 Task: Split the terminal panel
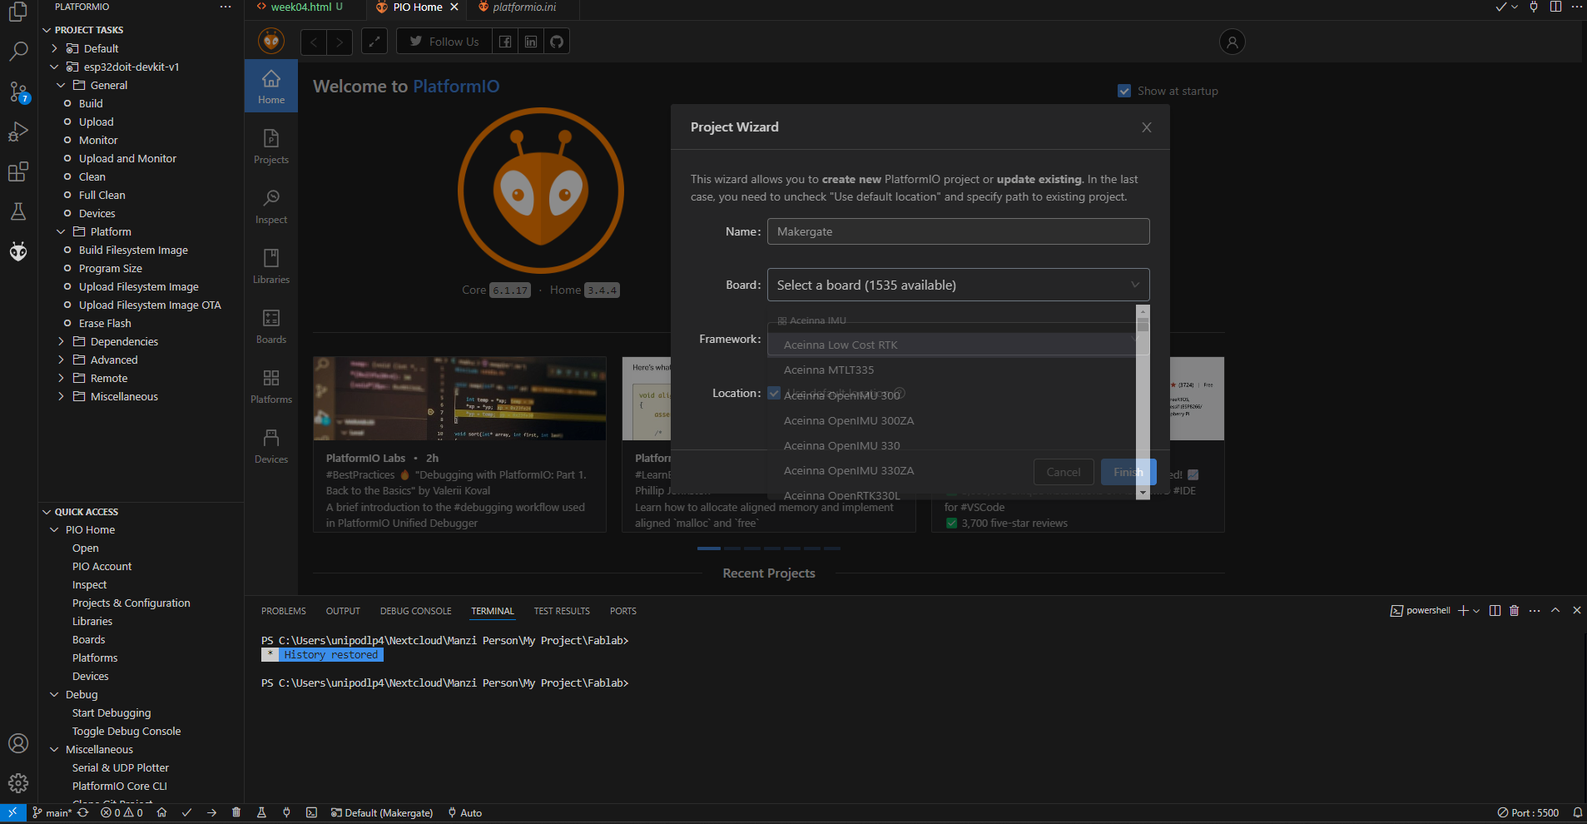[1495, 611]
